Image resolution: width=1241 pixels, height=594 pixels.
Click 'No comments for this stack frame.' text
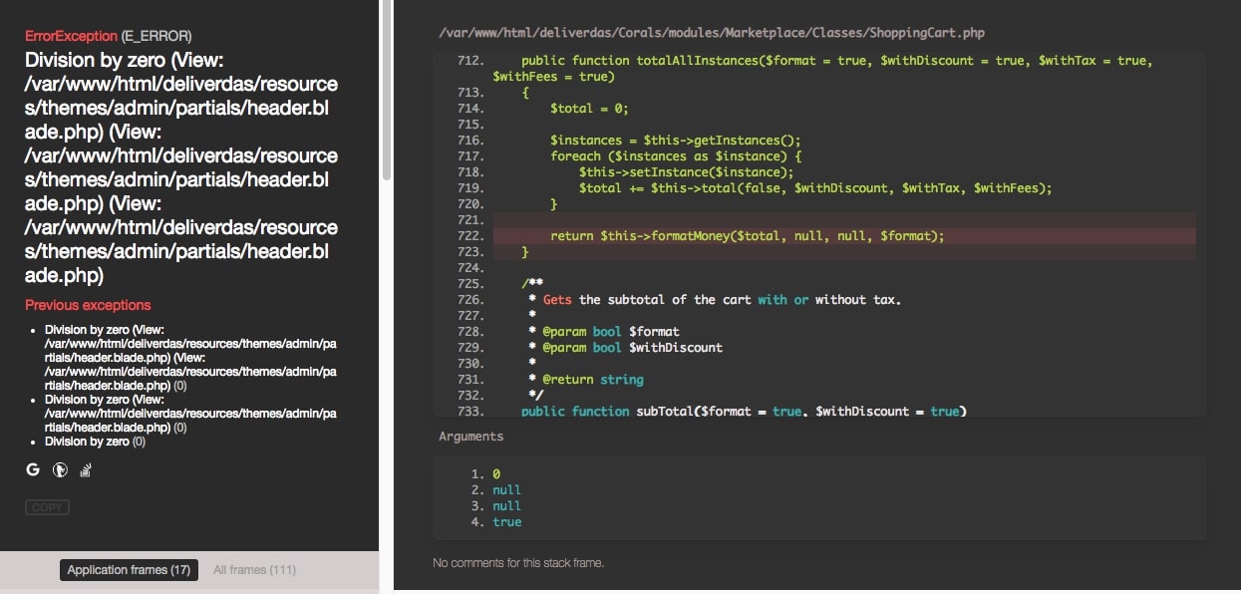pyautogui.click(x=518, y=563)
